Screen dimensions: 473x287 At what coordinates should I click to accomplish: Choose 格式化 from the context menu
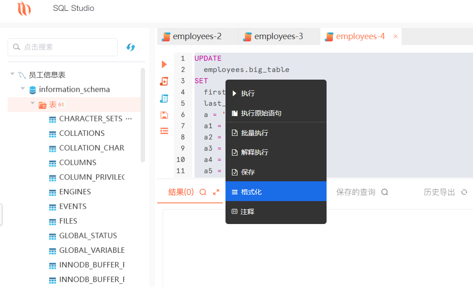point(276,192)
